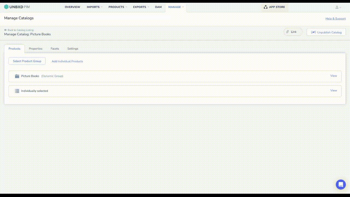Click the Manage Catalogs heading
Viewport: 350px width, 197px height.
pos(19,18)
